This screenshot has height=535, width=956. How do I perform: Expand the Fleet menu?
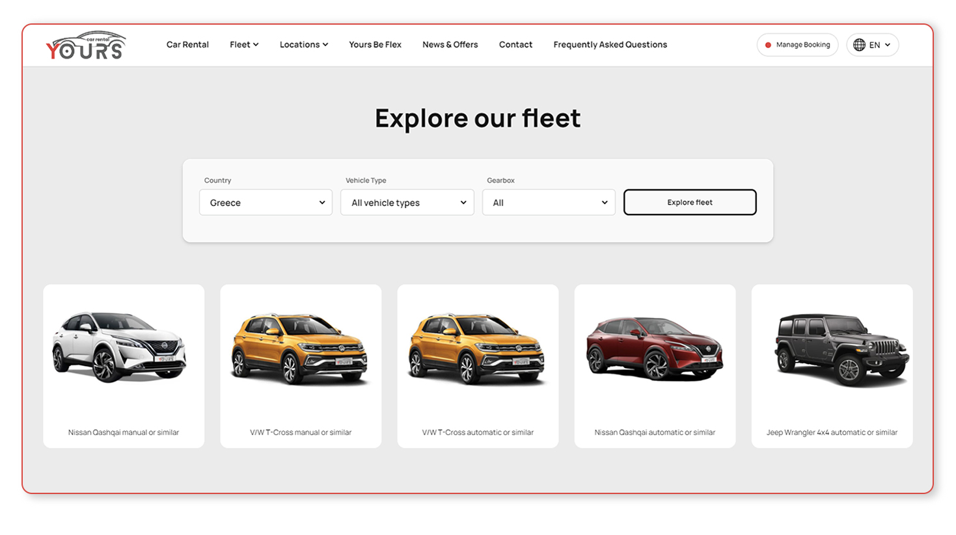coord(244,45)
